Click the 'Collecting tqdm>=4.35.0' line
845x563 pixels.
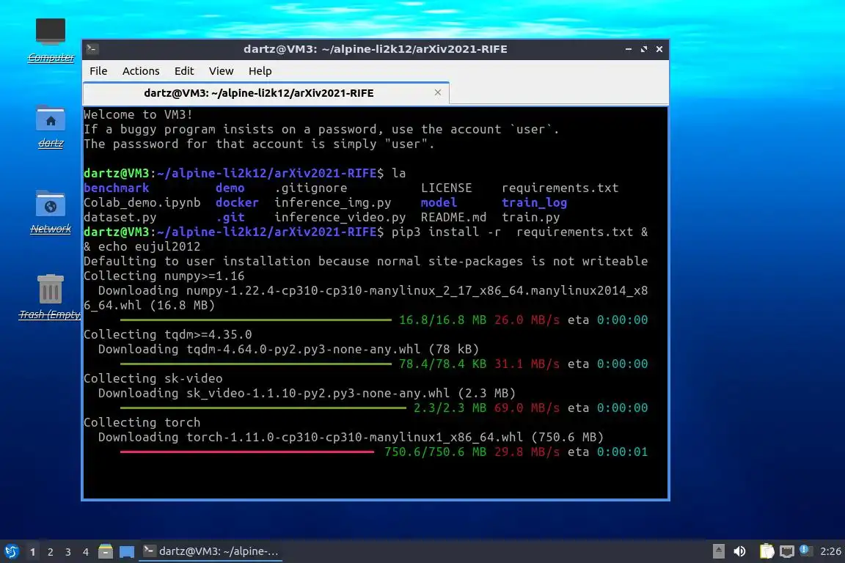(x=167, y=334)
